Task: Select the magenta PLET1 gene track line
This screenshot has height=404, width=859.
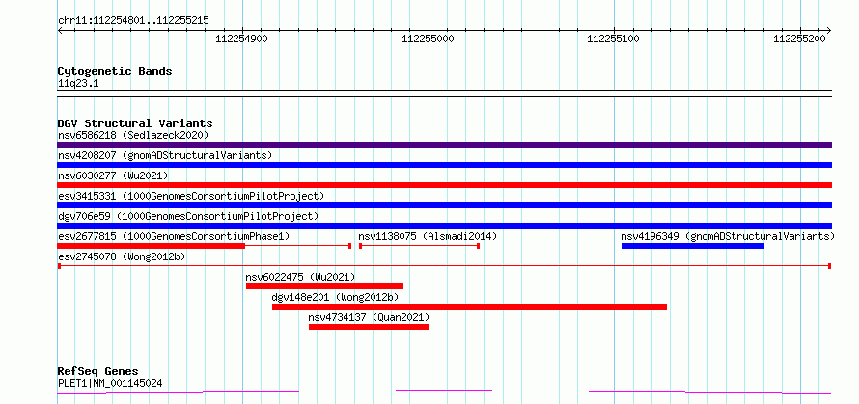Action: tap(444, 391)
